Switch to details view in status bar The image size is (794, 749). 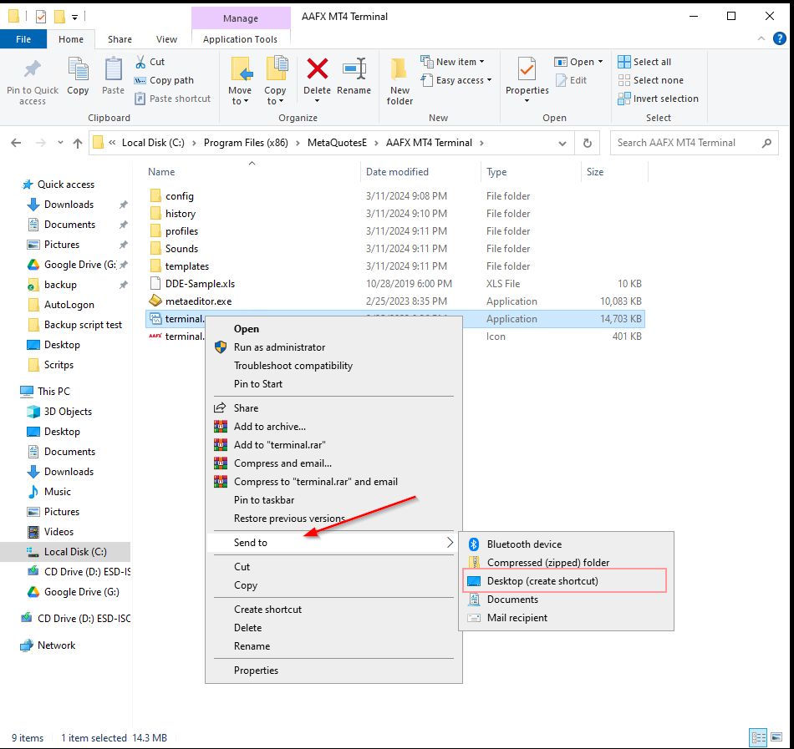[x=759, y=737]
